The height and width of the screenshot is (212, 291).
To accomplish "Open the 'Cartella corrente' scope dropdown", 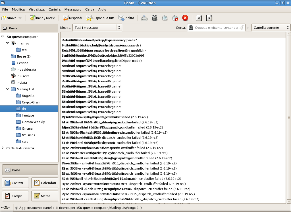I will pyautogui.click(x=271, y=28).
